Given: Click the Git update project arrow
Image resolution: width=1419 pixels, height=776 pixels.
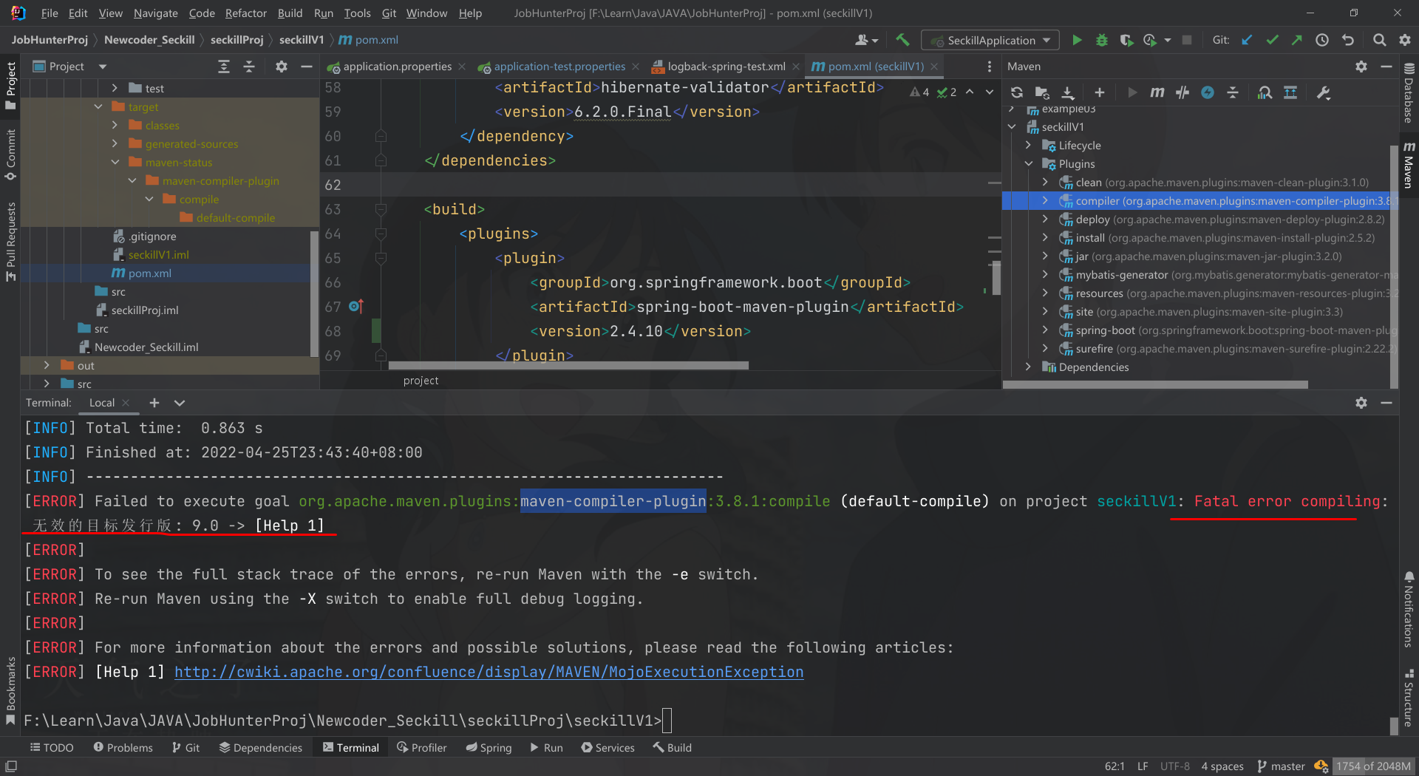Looking at the screenshot, I should tap(1247, 40).
